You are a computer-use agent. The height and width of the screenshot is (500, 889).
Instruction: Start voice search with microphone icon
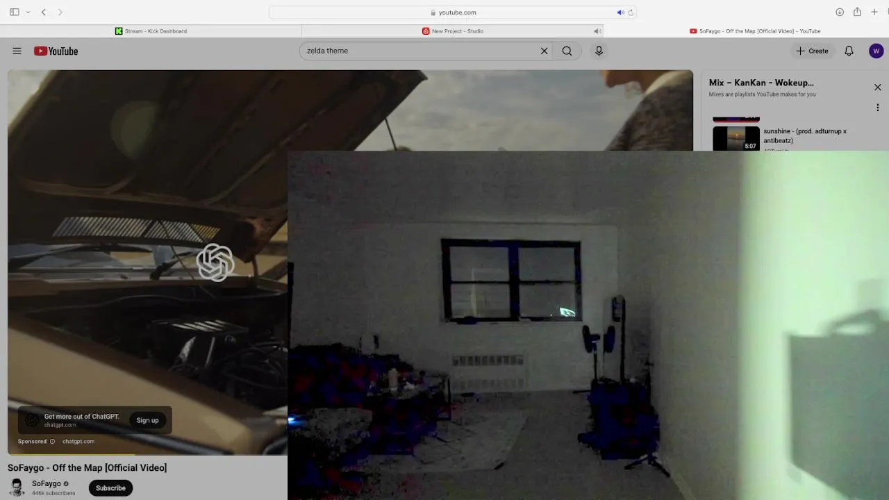click(599, 51)
